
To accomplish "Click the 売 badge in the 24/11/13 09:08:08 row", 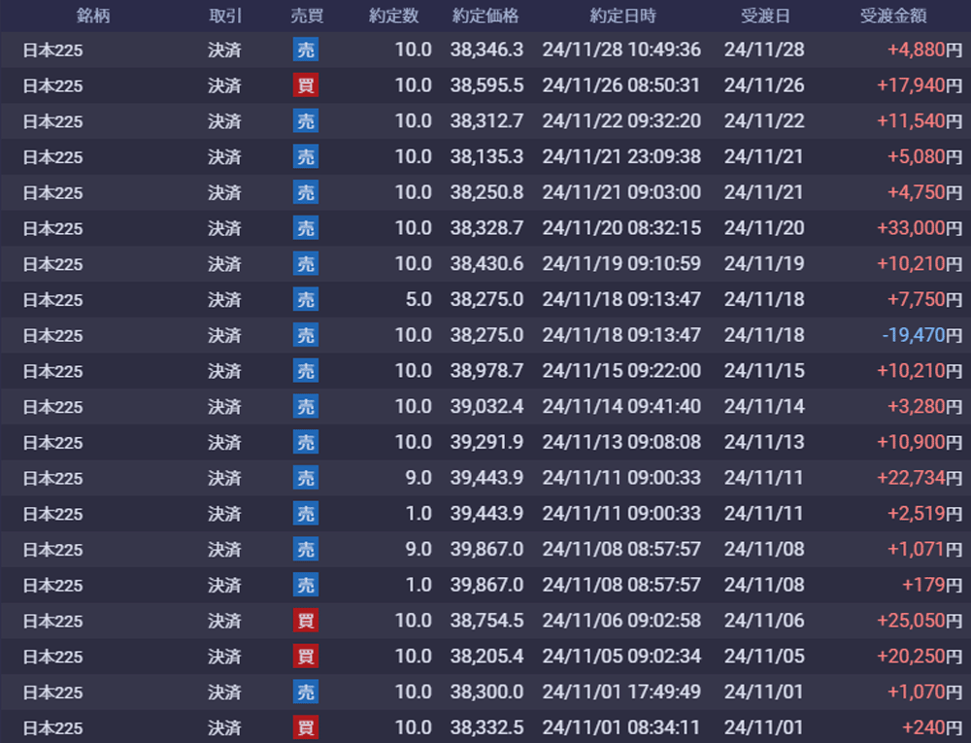I will (x=306, y=443).
